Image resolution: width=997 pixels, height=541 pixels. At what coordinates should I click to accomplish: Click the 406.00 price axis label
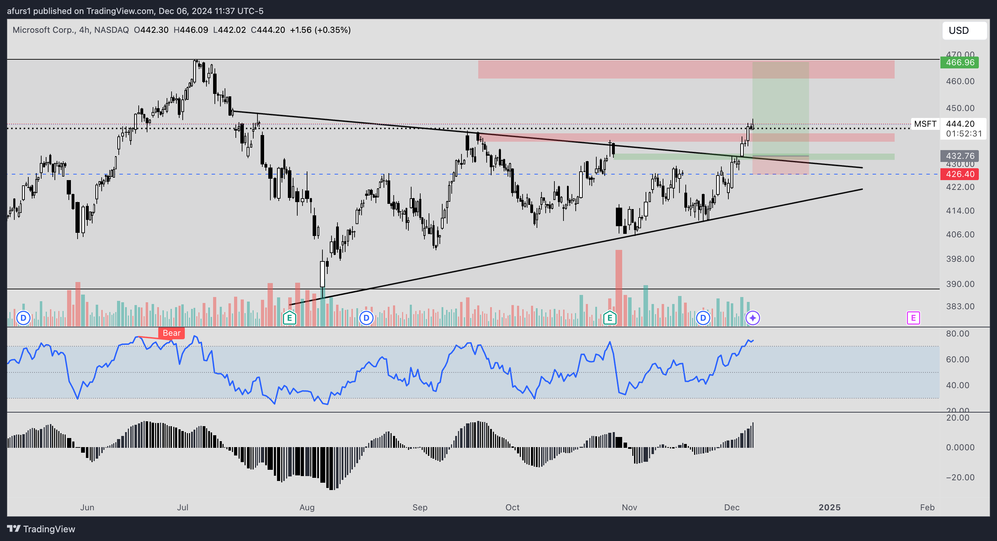960,234
